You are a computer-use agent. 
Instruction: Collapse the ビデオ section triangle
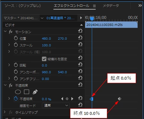click(x=81, y=25)
